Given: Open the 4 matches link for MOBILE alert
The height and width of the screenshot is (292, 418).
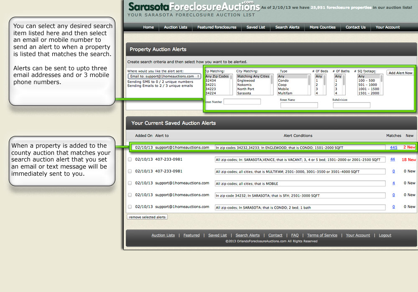Looking at the screenshot, I should click(394, 183).
